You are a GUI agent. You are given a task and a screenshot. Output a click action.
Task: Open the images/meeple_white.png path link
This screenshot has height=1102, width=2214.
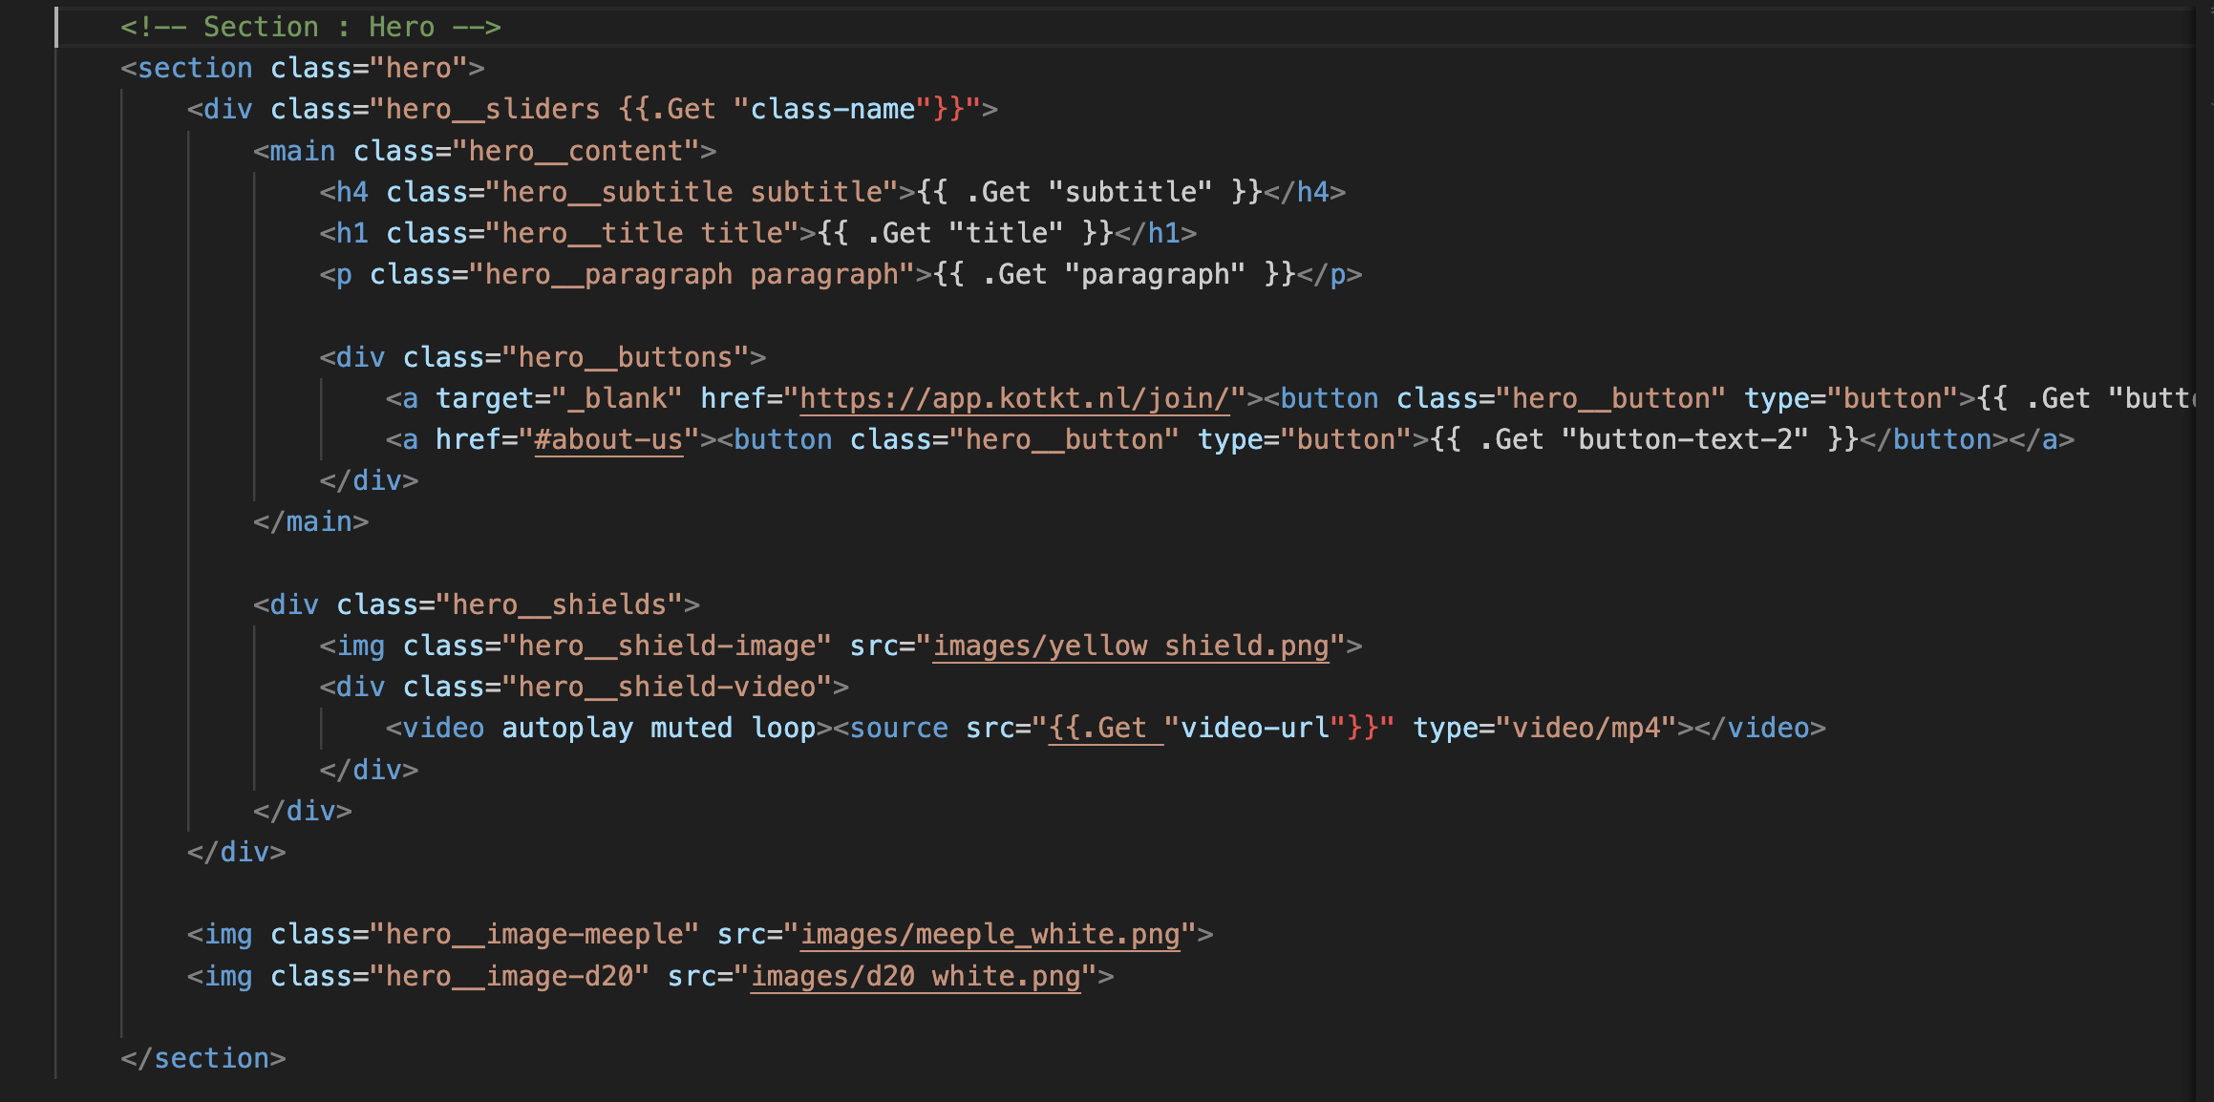click(x=990, y=934)
